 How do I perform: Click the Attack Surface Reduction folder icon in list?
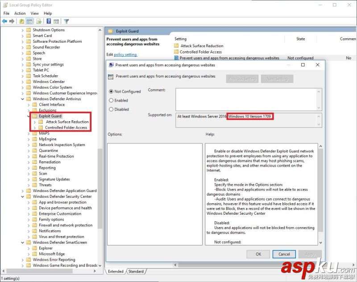[x=176, y=46]
